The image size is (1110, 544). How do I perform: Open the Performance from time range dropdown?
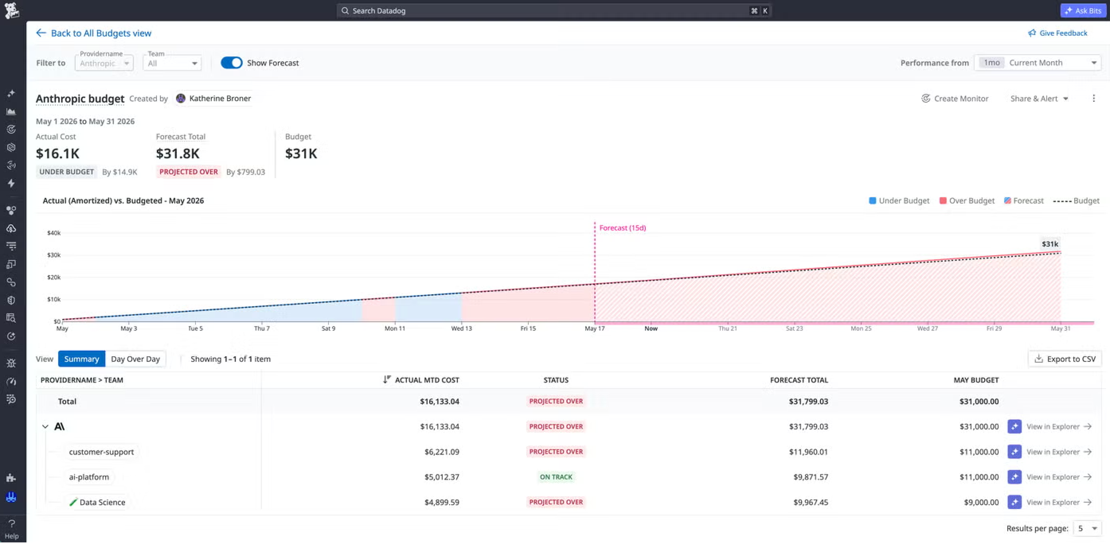(1038, 63)
